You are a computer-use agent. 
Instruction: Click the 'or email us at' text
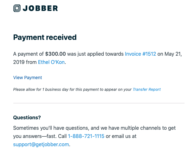[121, 136]
